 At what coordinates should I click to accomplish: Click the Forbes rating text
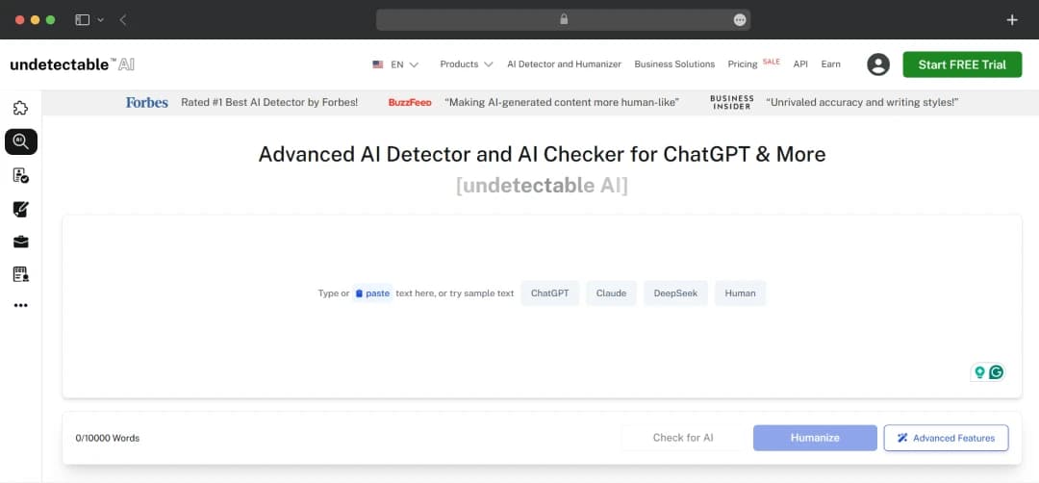[x=269, y=103]
